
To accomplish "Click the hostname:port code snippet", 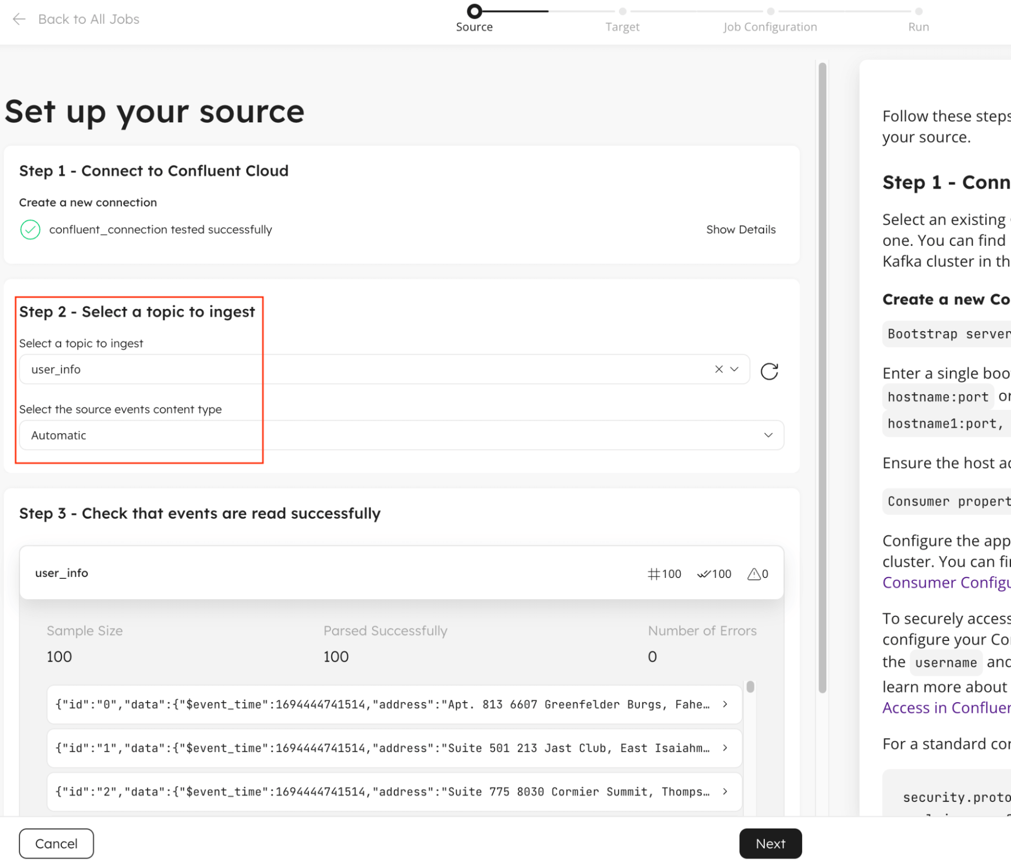I will point(938,397).
